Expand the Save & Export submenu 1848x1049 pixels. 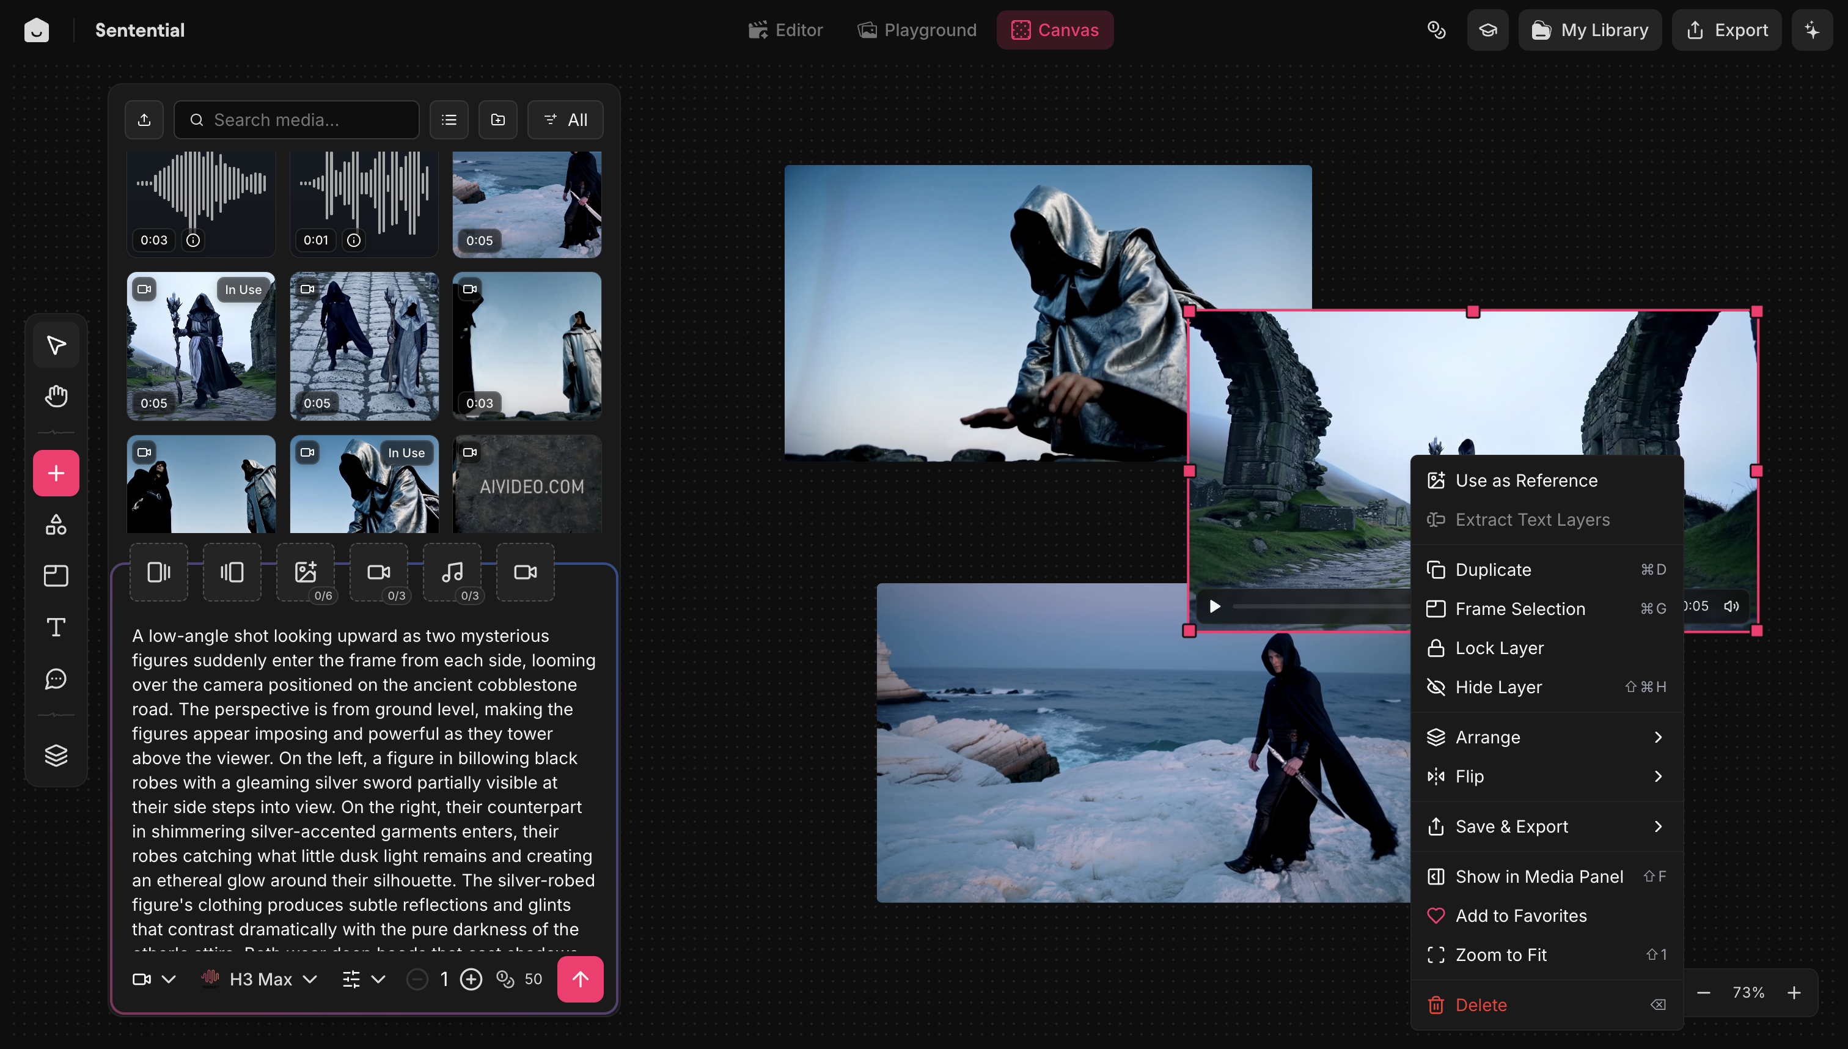[x=1546, y=826]
